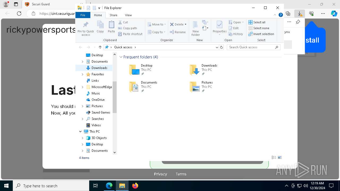Click the Edit ribbon button
This screenshot has width=340, height=191.
(x=234, y=28)
